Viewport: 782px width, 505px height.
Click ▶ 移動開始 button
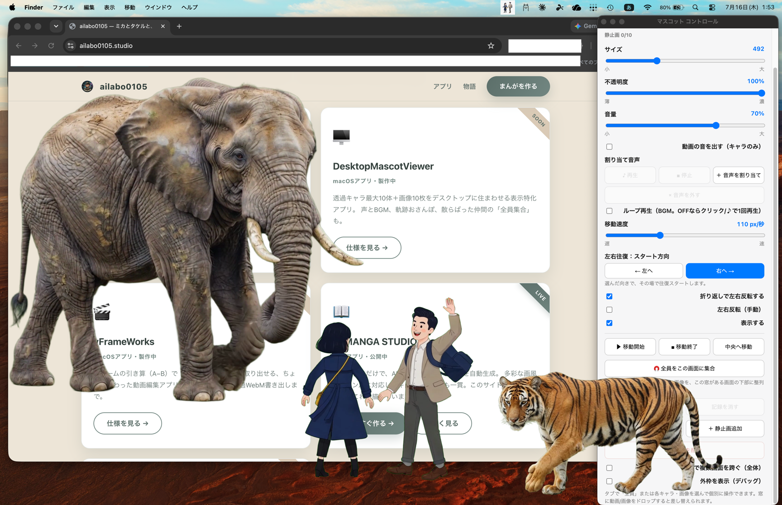[630, 347]
